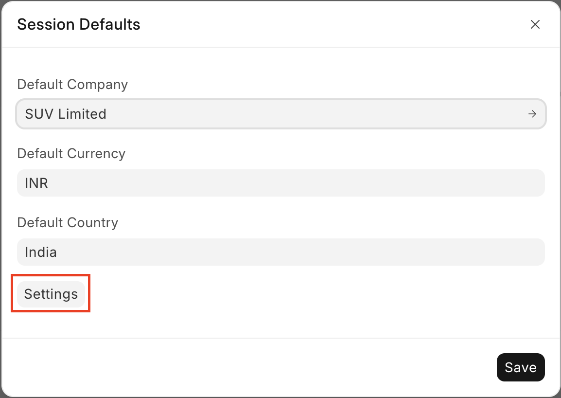Click the empty right end of the India field

coord(510,252)
